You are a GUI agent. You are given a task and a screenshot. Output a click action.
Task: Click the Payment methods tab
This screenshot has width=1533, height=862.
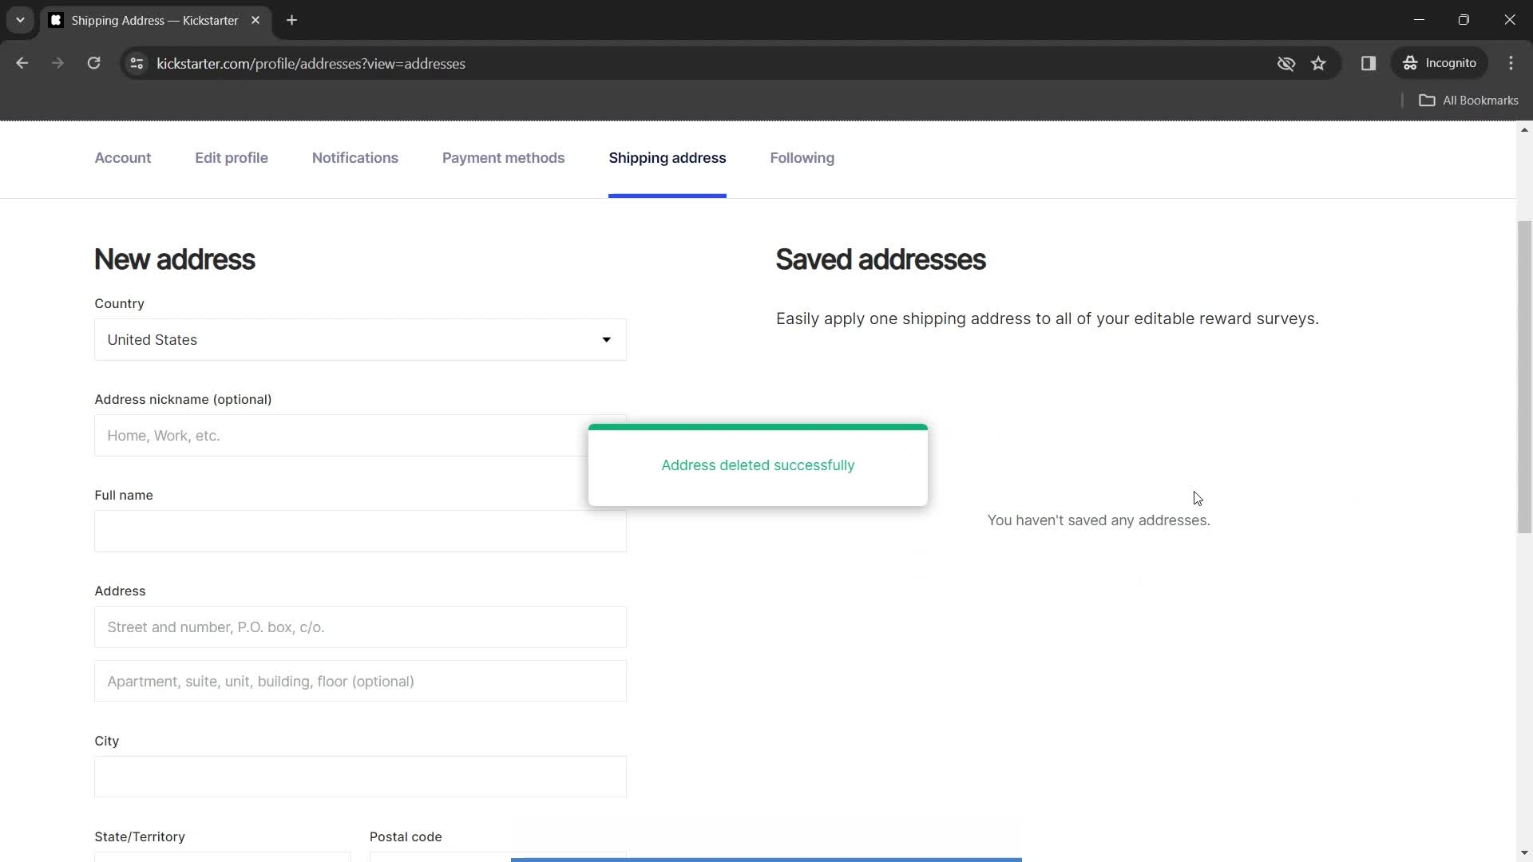click(x=503, y=158)
